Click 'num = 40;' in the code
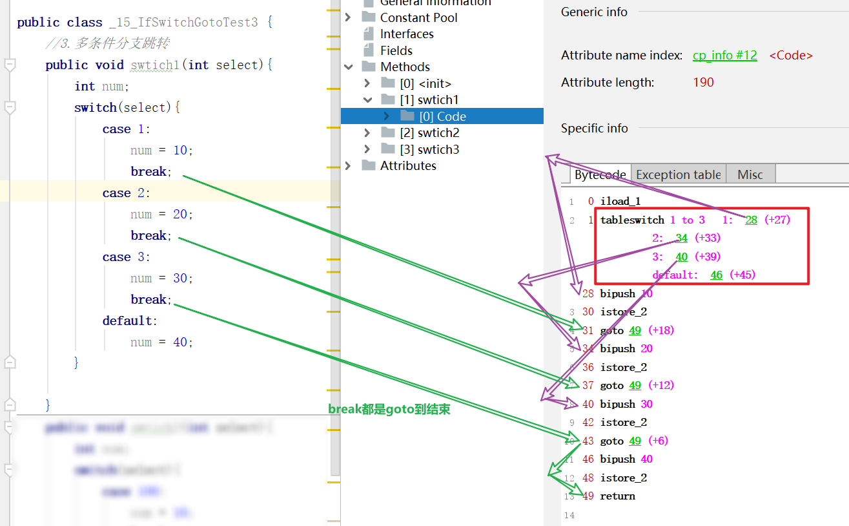Screen dimensions: 849x526 click(161, 342)
